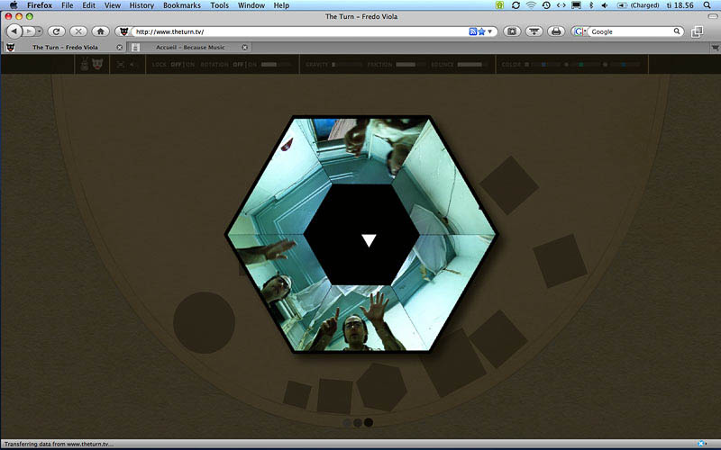Image resolution: width=721 pixels, height=450 pixels.
Task: Open the Window menu
Action: pos(251,5)
